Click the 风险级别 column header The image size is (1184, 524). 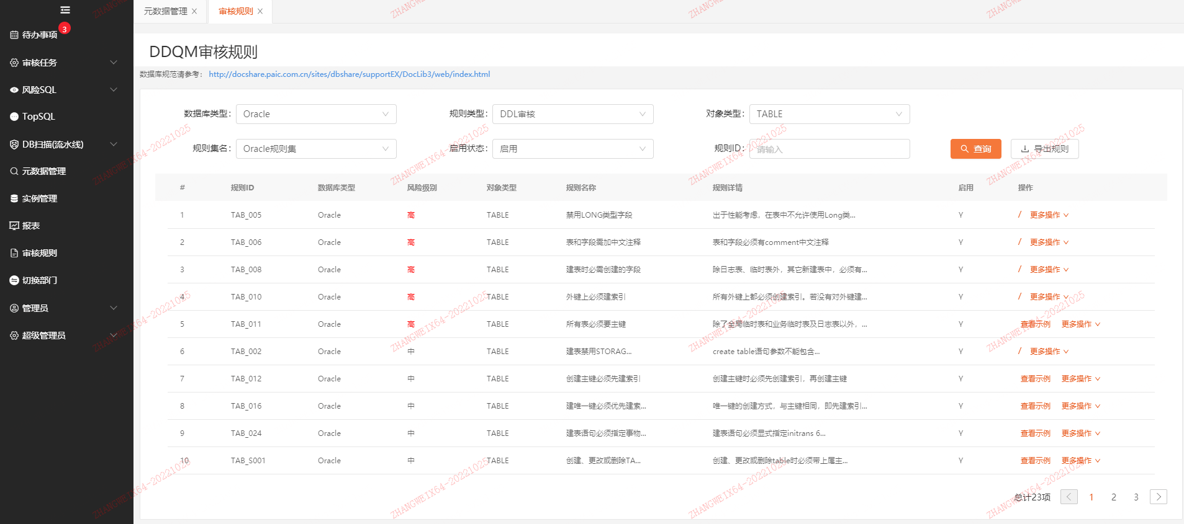click(422, 188)
